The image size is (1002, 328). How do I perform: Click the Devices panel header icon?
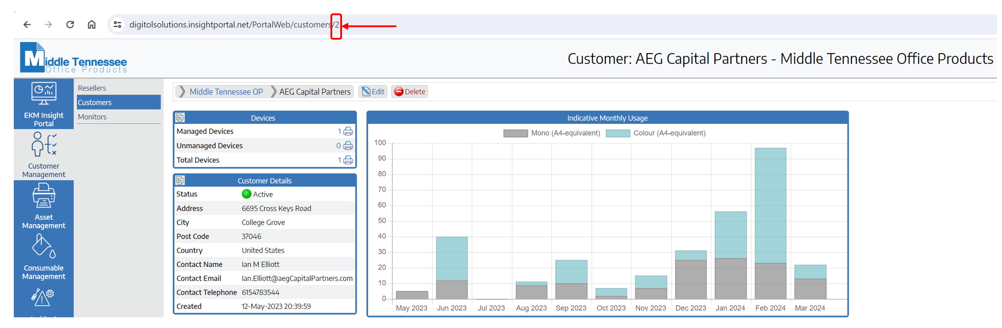point(180,118)
